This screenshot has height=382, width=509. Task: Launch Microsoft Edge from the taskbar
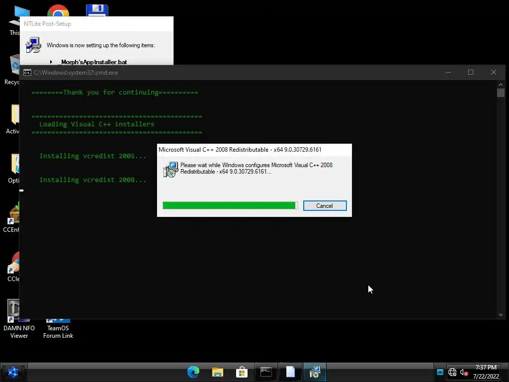coord(193,372)
